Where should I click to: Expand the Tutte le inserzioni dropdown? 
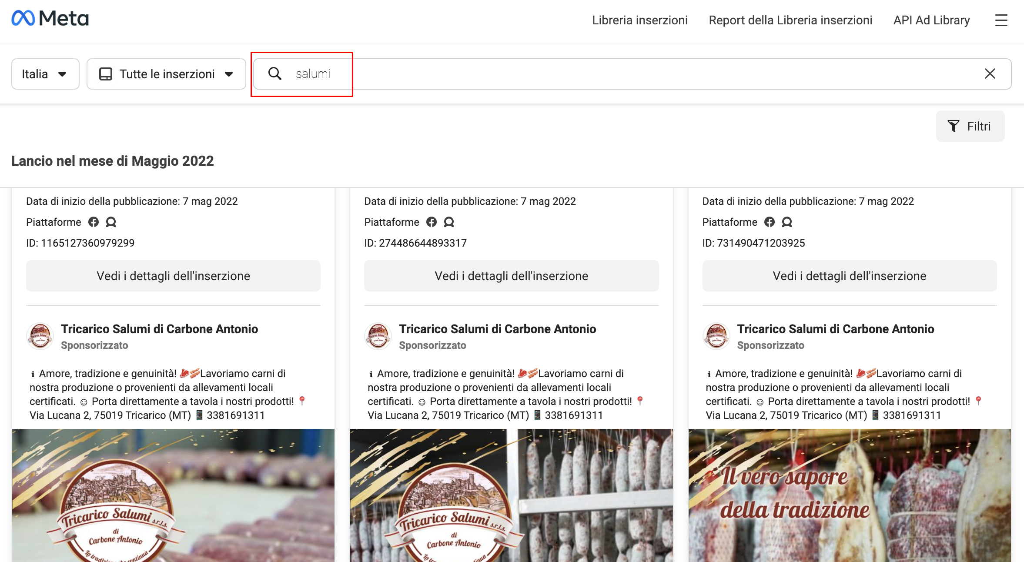point(166,74)
